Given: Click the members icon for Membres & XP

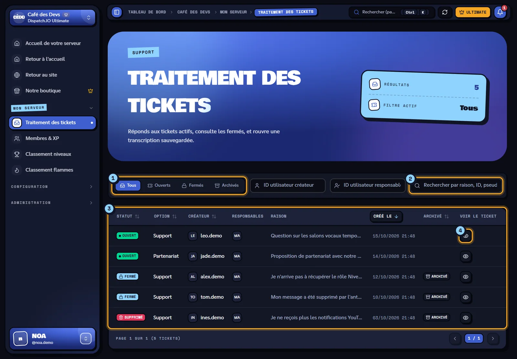Looking at the screenshot, I should tap(17, 138).
